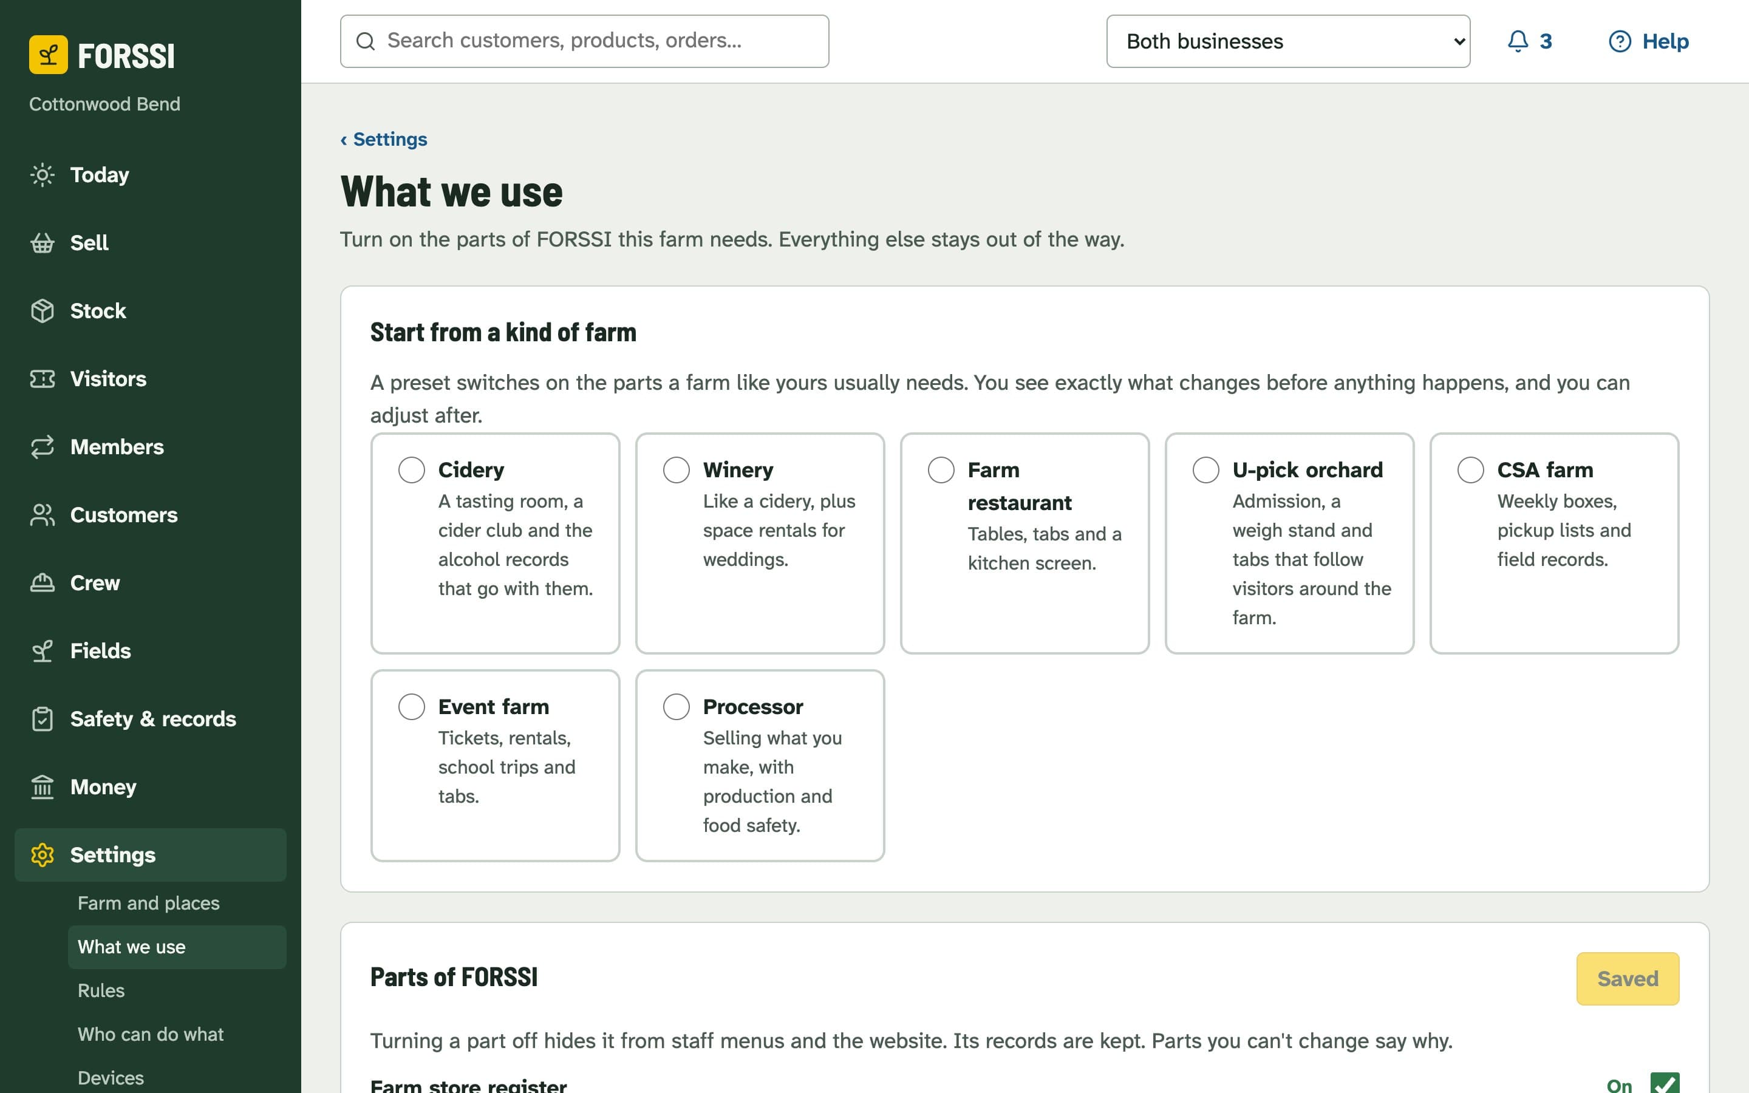Click the What we use page title
Image resolution: width=1749 pixels, height=1093 pixels.
pyautogui.click(x=452, y=192)
